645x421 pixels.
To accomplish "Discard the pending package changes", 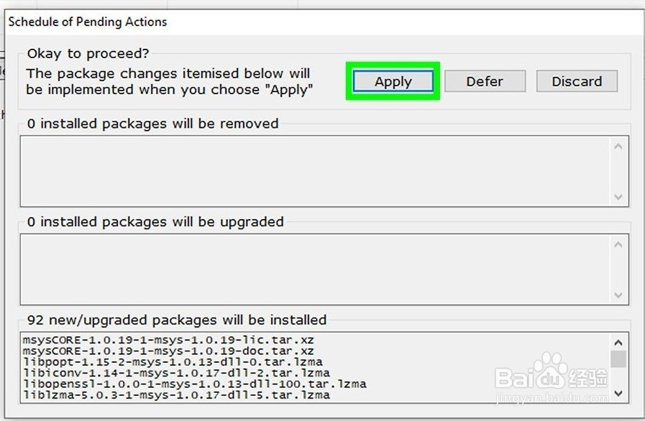I will click(577, 81).
